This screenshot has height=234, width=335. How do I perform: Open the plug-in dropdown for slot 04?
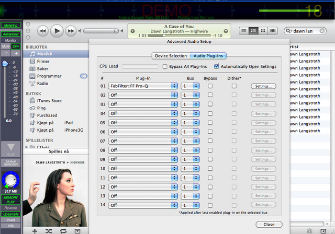[x=143, y=113]
